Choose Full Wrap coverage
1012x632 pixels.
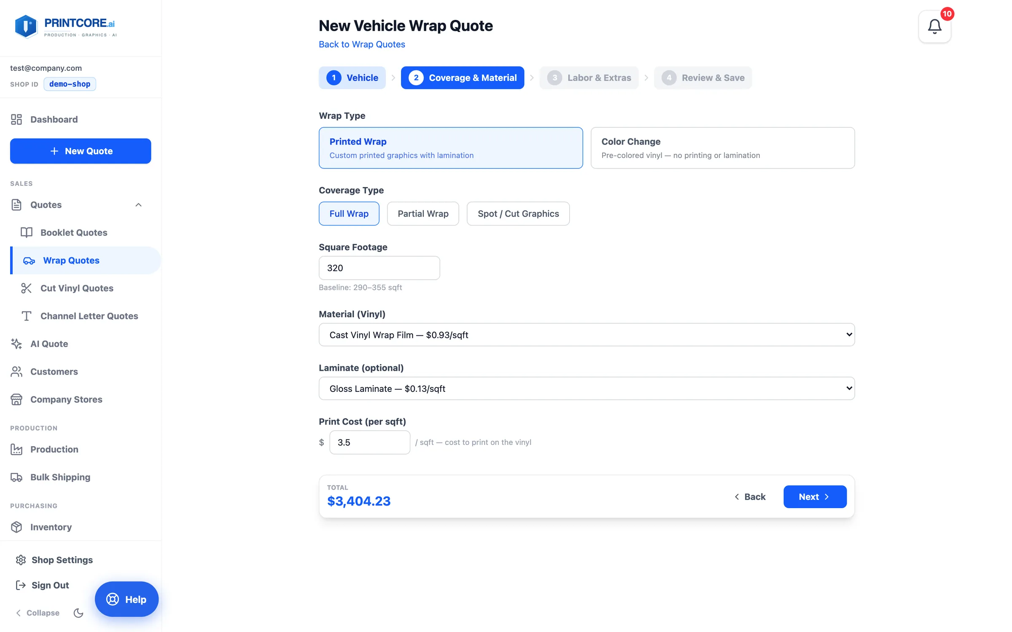pos(349,214)
